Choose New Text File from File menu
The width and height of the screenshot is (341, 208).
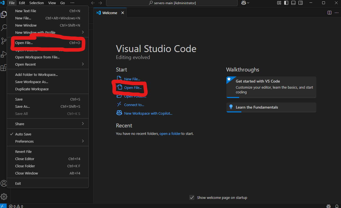(x=48, y=11)
